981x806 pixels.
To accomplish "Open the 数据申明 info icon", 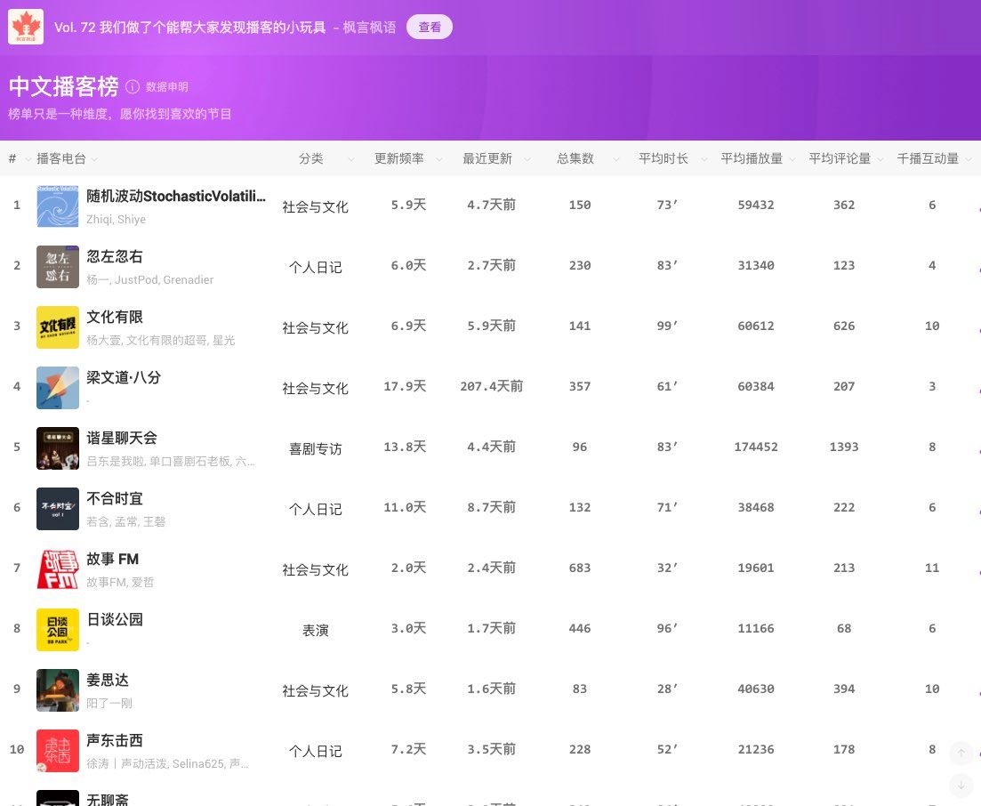I will [x=132, y=86].
